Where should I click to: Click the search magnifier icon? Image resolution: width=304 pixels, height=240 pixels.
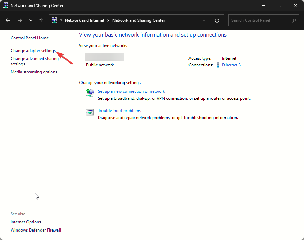click(294, 20)
